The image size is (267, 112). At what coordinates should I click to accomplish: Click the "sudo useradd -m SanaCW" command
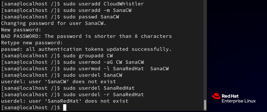click(97, 10)
